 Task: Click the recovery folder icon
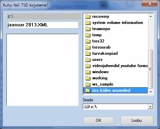[x=88, y=17]
